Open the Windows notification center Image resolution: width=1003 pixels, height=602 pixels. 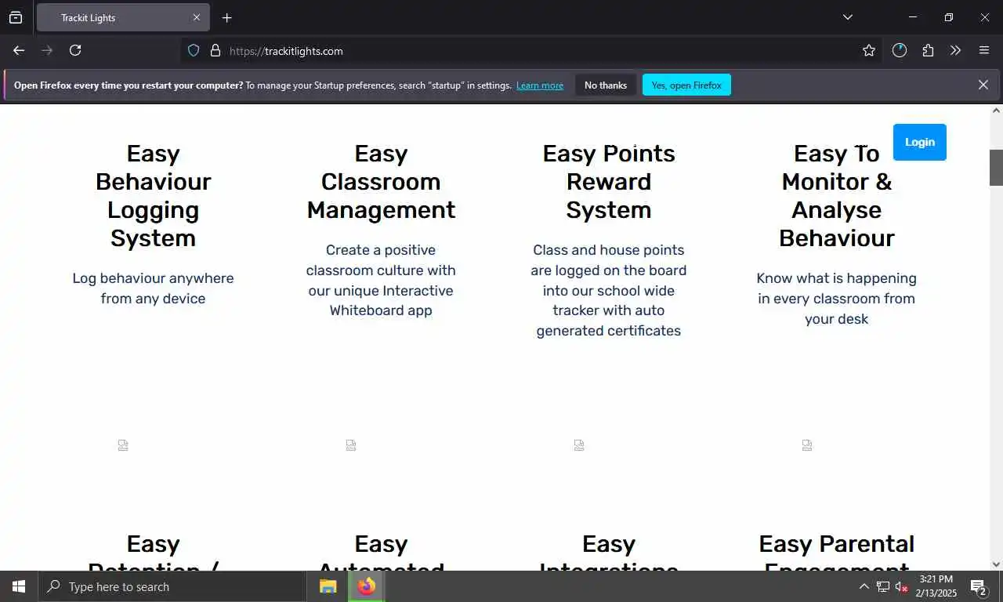click(978, 586)
